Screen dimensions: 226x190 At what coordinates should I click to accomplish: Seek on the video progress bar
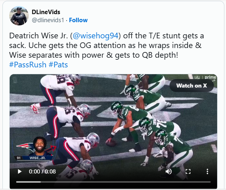pyautogui.click(x=113, y=182)
